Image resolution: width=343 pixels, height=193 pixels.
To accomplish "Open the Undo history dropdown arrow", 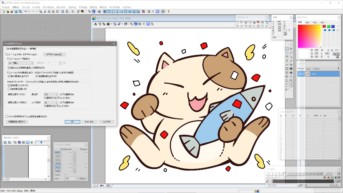I will [x=29, y=12].
